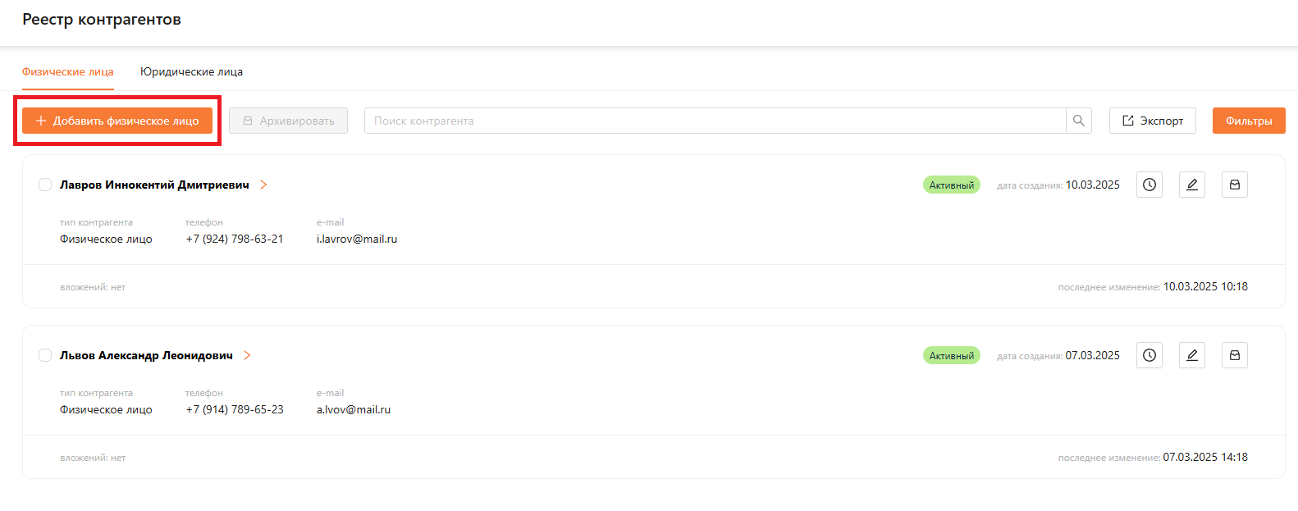Click the Архивировать button
This screenshot has height=511, width=1298.
(288, 121)
